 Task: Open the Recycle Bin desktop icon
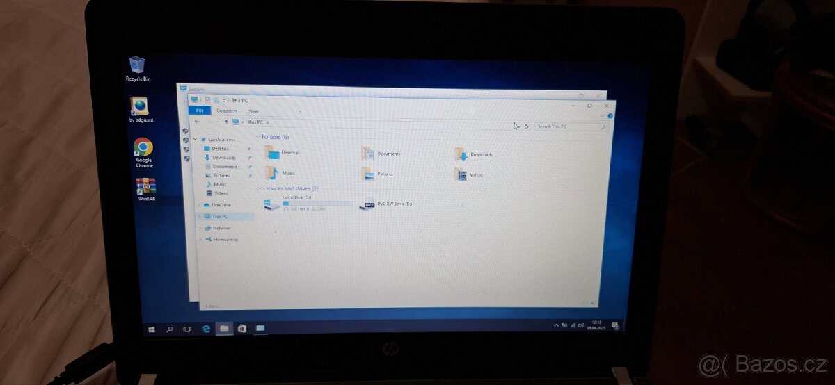tap(138, 69)
